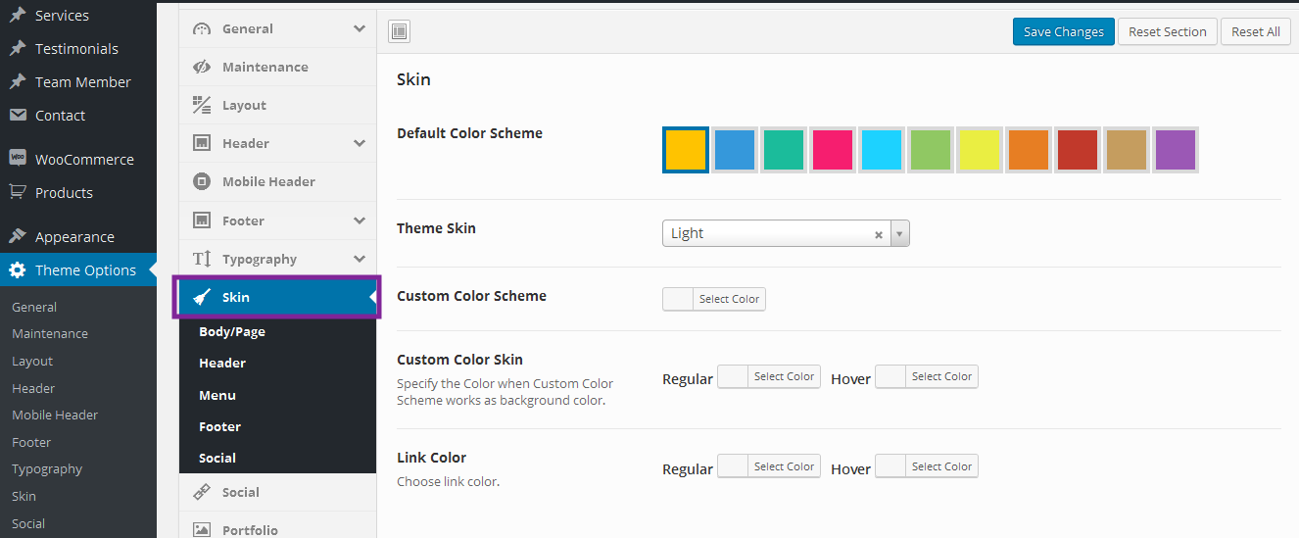
Task: Click the Products cart icon
Action: coord(18,192)
